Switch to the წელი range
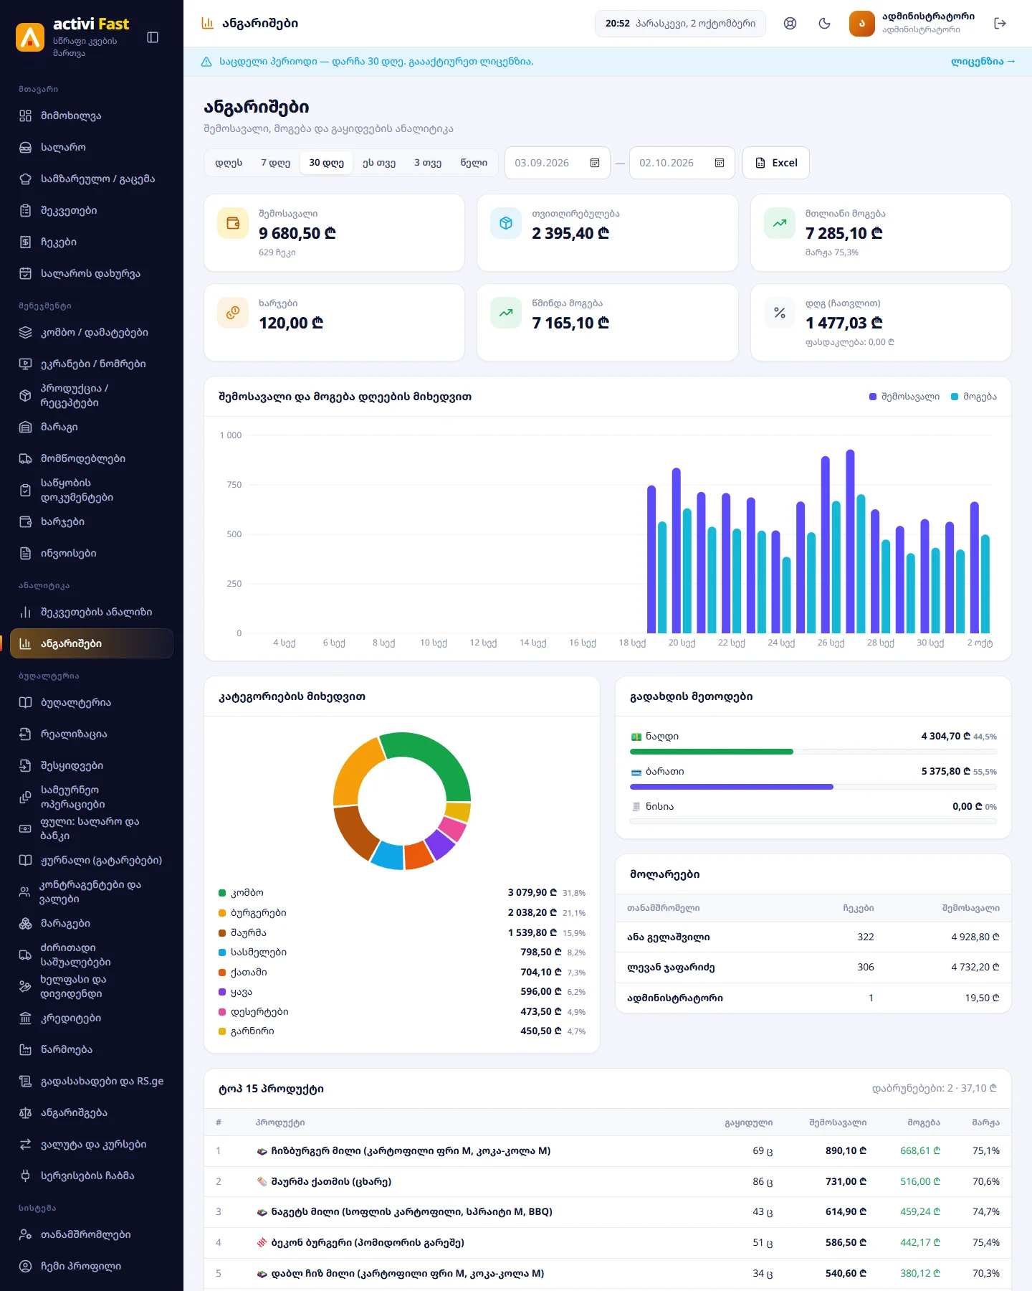This screenshot has width=1032, height=1291. click(x=474, y=163)
